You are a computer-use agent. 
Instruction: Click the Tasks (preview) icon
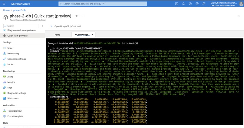(x=5, y=111)
